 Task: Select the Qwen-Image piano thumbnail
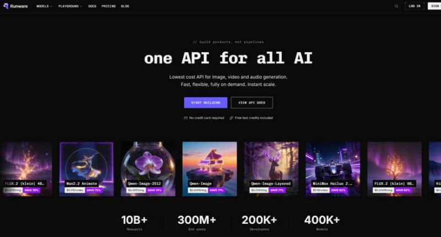209,169
